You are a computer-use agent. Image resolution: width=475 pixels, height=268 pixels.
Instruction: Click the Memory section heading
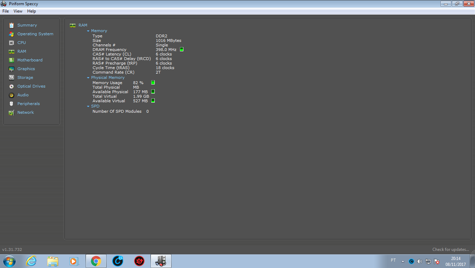click(99, 31)
